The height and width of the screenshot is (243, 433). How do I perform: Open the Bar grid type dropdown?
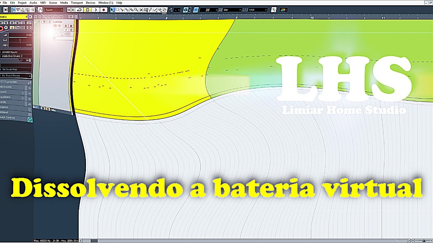(232, 10)
